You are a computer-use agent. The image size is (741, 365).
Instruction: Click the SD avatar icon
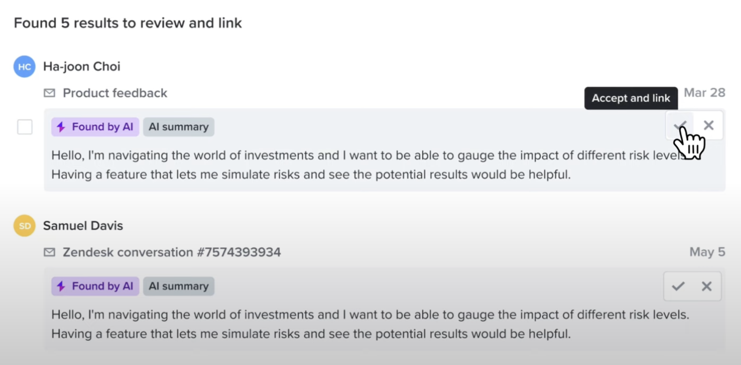[x=25, y=226]
